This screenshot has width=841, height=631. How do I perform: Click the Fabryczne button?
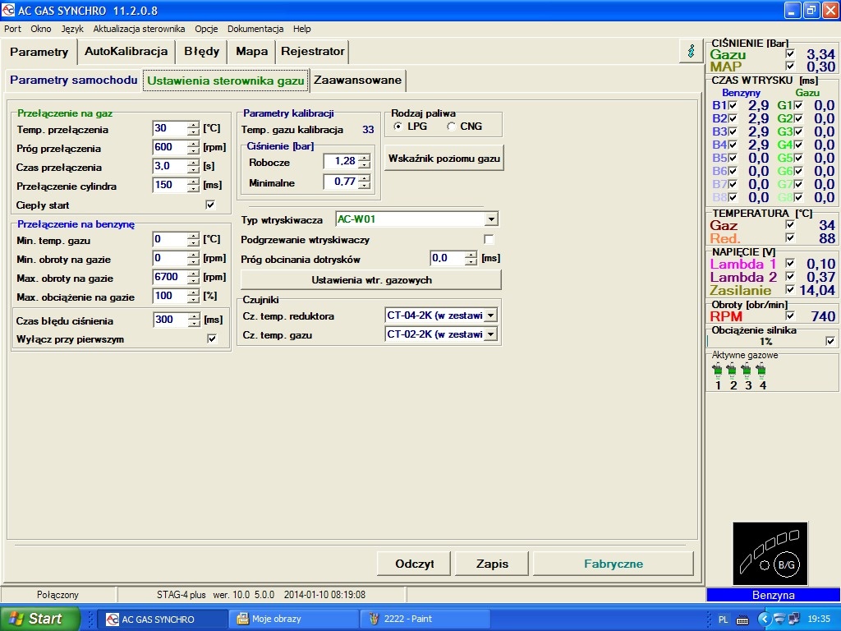pos(613,564)
